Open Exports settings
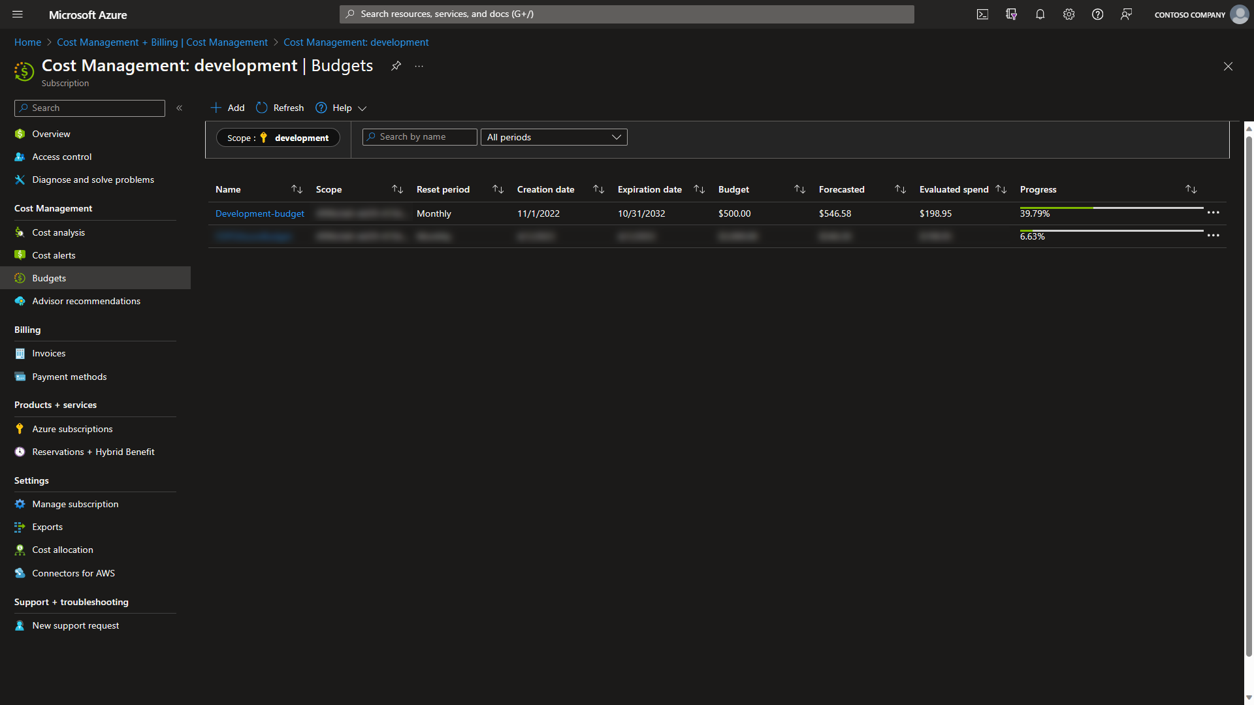1254x705 pixels. click(48, 527)
